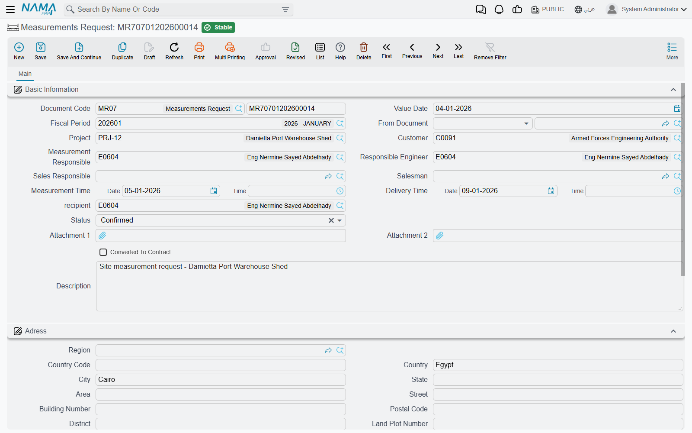The image size is (692, 433).
Task: Toggle Converted To Contract checkbox
Action: tap(103, 252)
